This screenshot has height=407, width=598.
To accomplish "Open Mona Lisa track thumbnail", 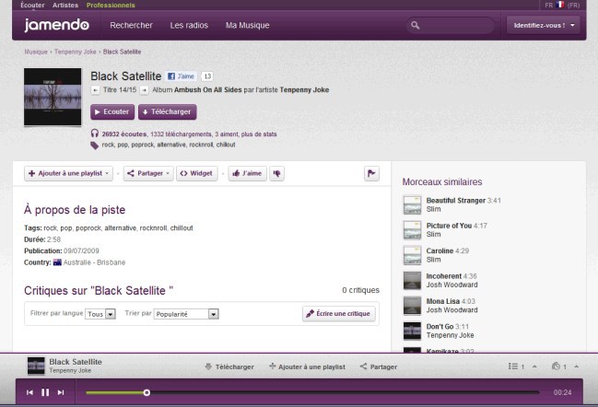I will (412, 306).
